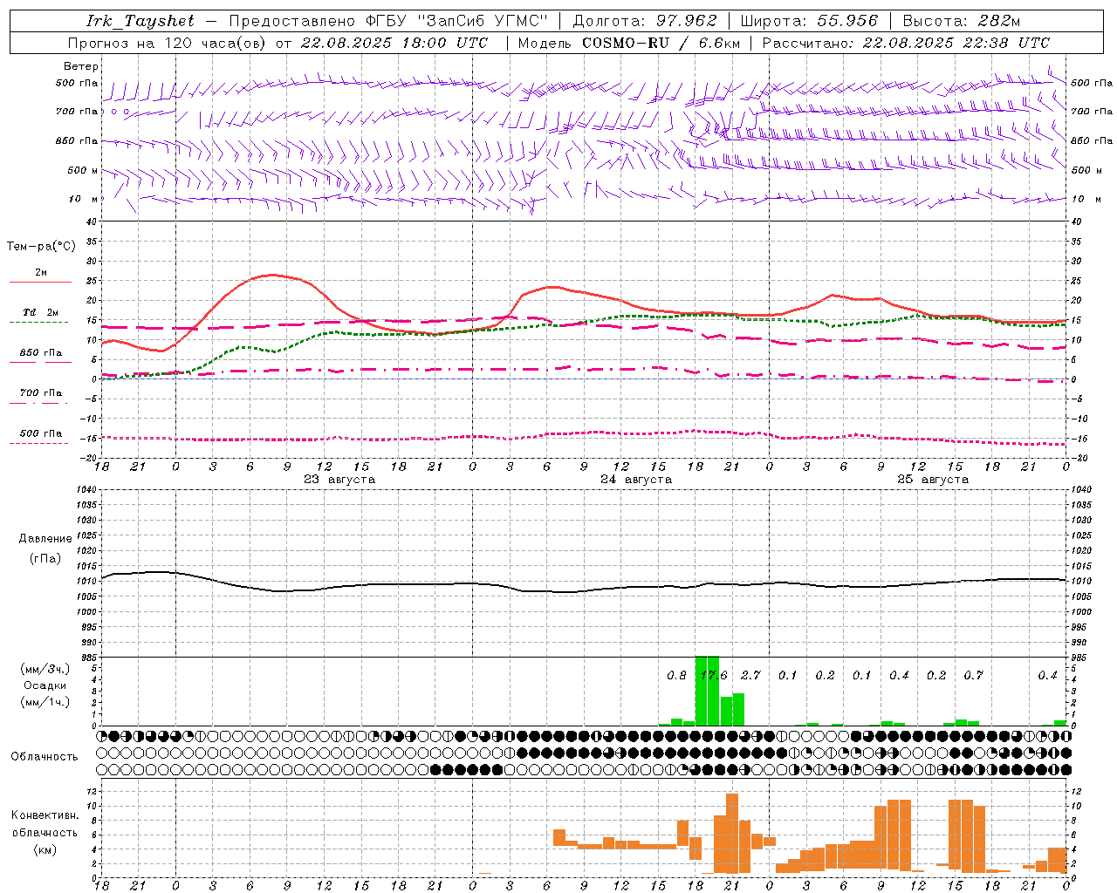Screen dimensions: 1117x893
Task: Select the "(мм/3ч.)" precipitation unit label
Action: 45,669
